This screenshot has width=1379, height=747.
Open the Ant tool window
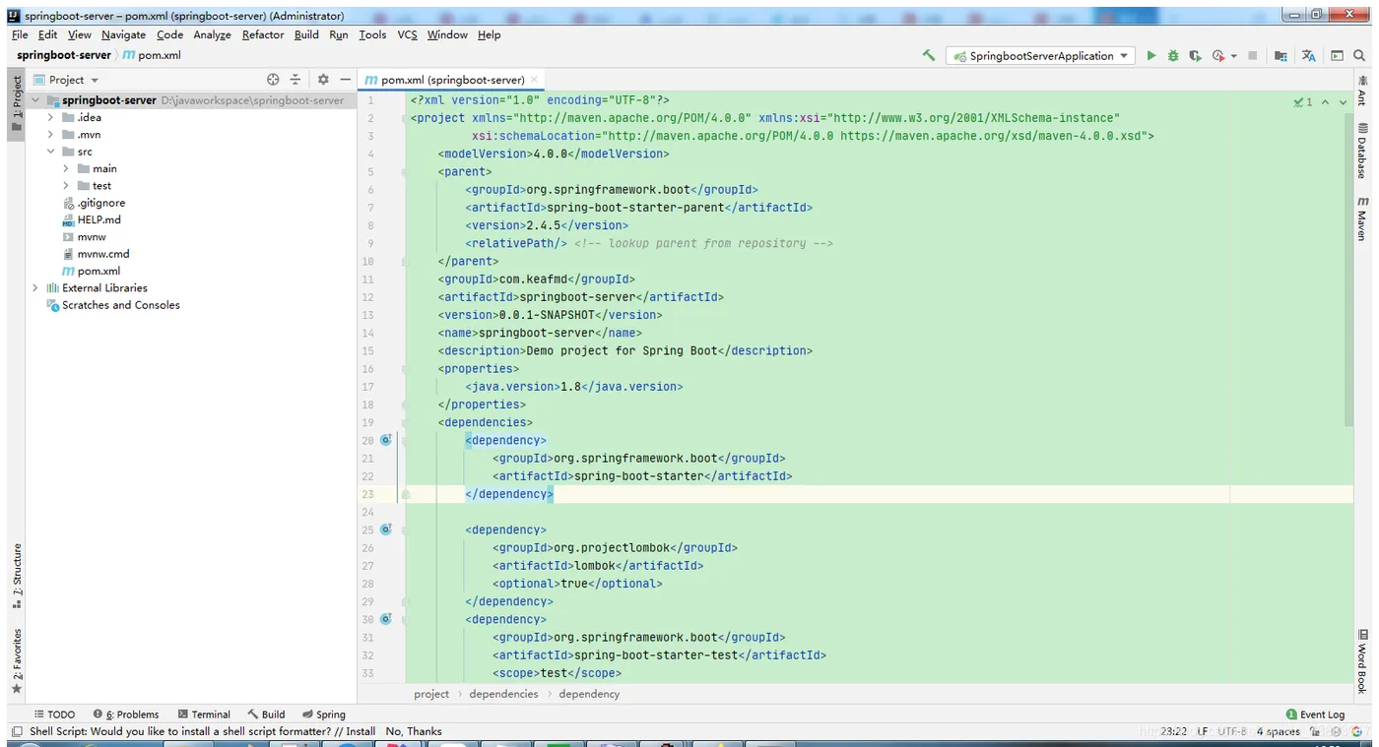(x=1362, y=92)
